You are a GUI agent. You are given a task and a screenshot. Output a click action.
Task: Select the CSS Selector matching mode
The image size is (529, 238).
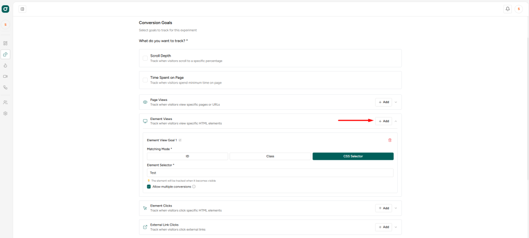tap(353, 156)
